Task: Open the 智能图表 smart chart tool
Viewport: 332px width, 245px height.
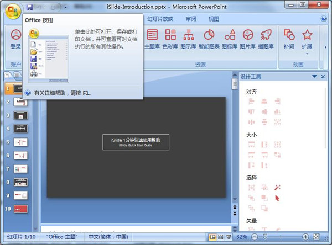Action: coord(209,39)
